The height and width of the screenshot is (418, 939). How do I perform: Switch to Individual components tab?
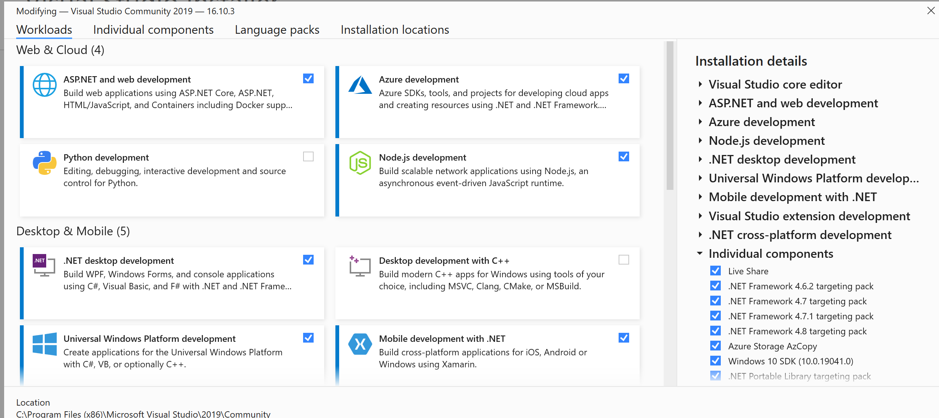pos(153,30)
